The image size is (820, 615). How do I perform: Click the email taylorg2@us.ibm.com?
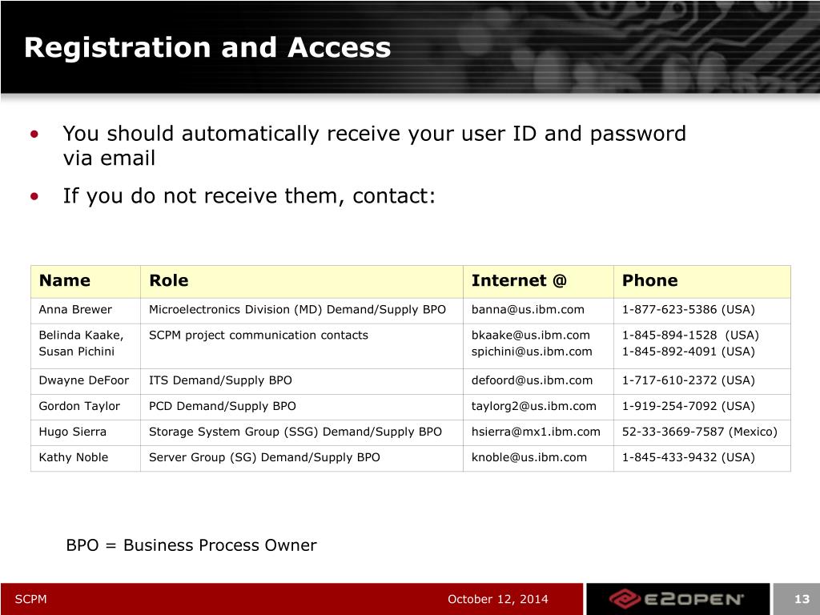click(x=533, y=406)
